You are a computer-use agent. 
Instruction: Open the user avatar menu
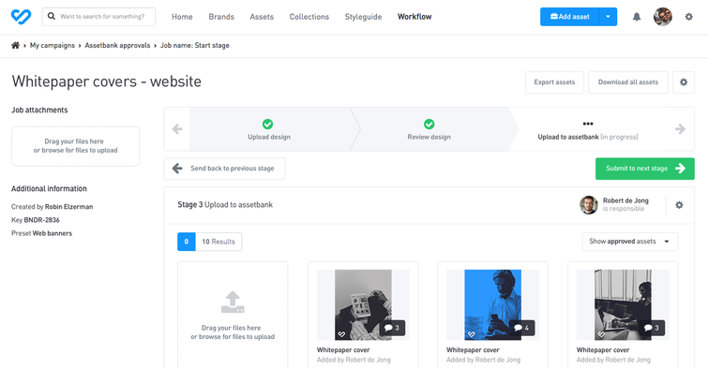coord(662,17)
